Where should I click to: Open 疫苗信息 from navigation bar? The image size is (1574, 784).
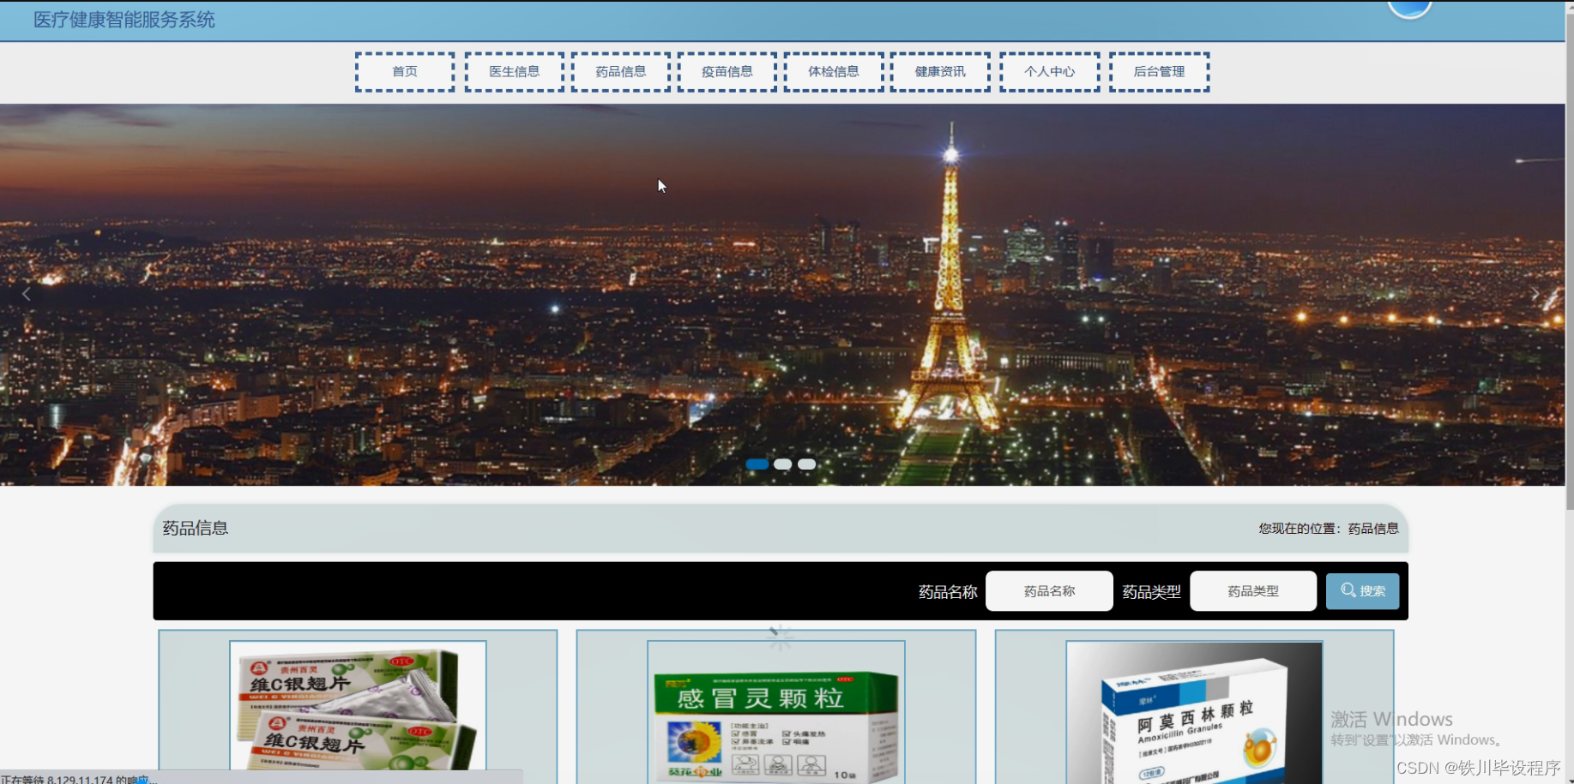tap(727, 72)
